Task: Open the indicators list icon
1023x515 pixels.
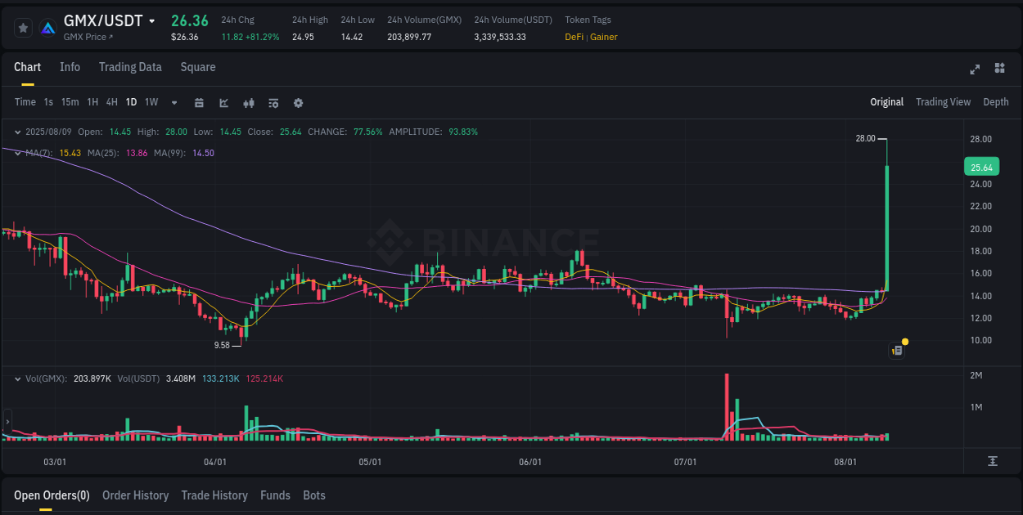Action: [x=273, y=103]
